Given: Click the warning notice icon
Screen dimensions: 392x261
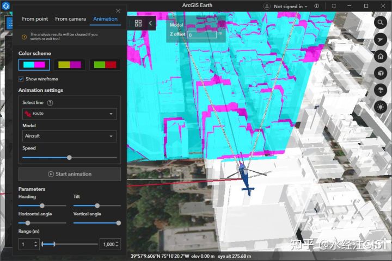Looking at the screenshot, I should (24, 37).
